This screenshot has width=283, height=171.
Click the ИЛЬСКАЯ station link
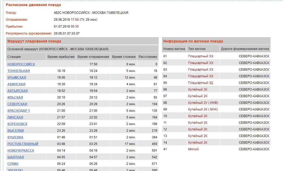15,97
